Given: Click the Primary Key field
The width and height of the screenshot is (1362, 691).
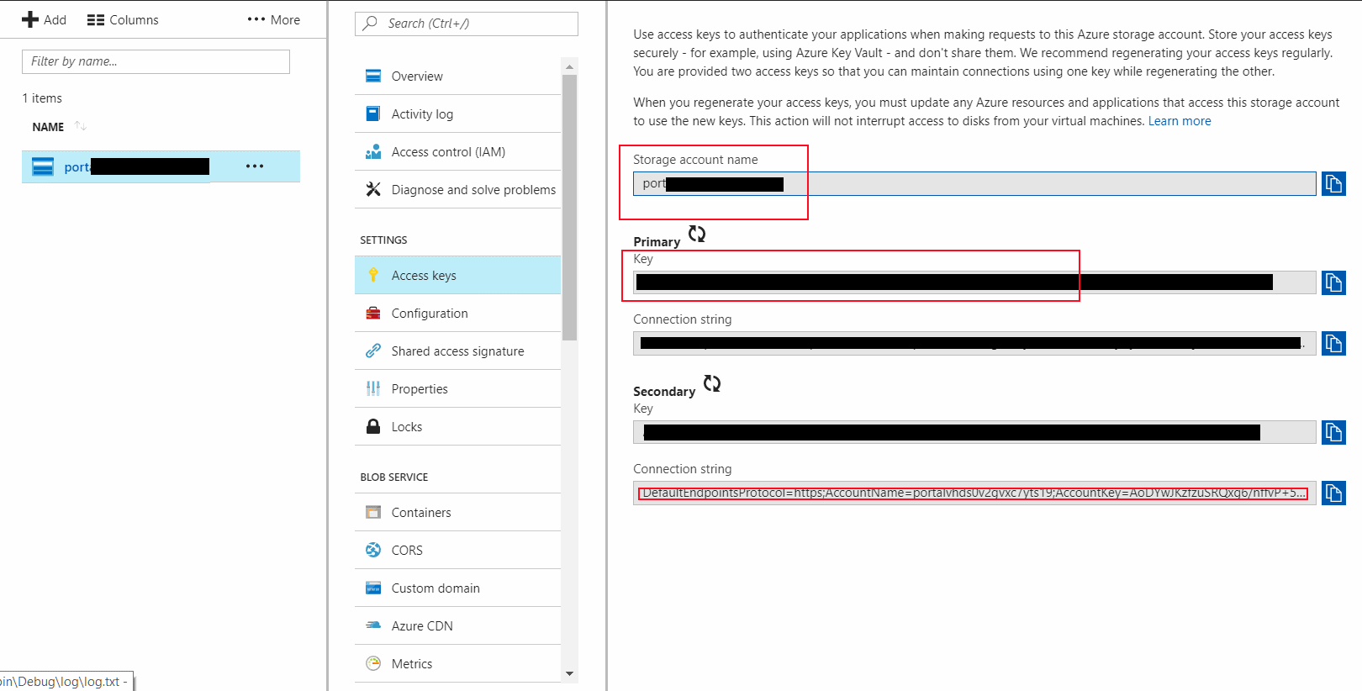Looking at the screenshot, I should pos(974,282).
